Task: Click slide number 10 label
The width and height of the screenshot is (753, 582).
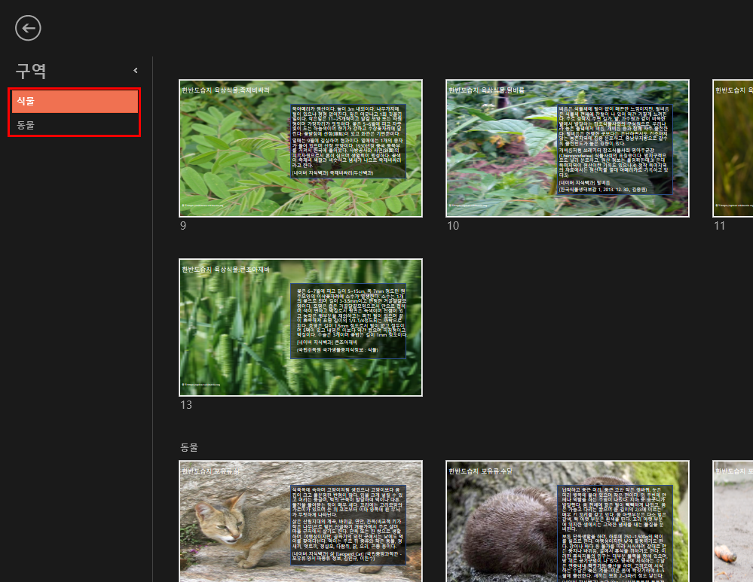Action: tap(453, 226)
